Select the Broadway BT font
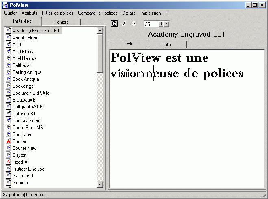268x199 pixels. 26,99
